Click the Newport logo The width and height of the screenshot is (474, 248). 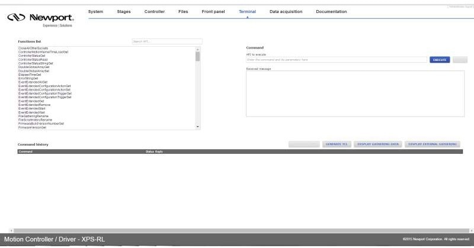click(x=40, y=20)
